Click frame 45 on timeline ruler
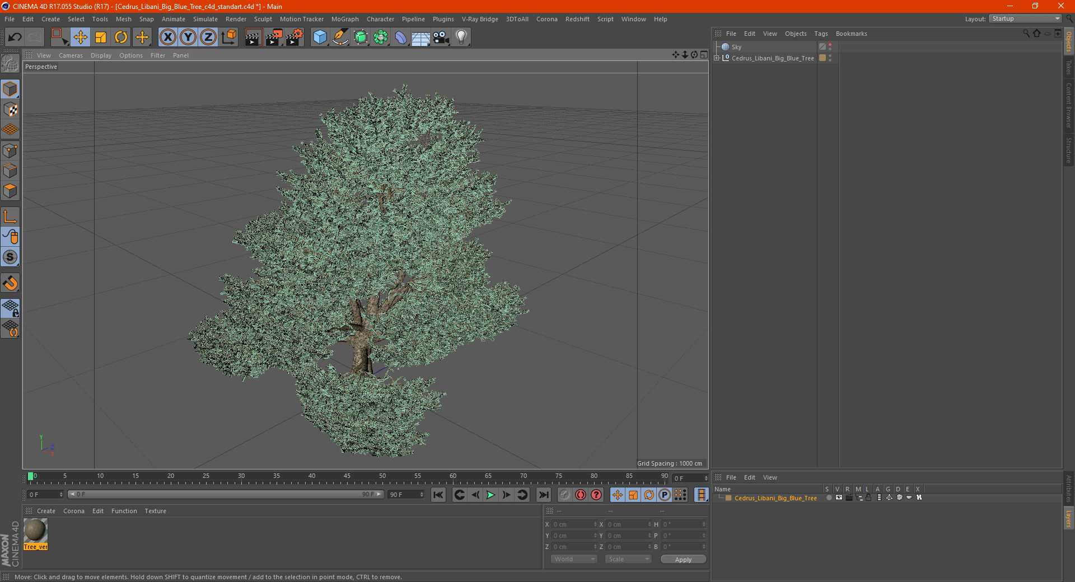 pyautogui.click(x=347, y=477)
